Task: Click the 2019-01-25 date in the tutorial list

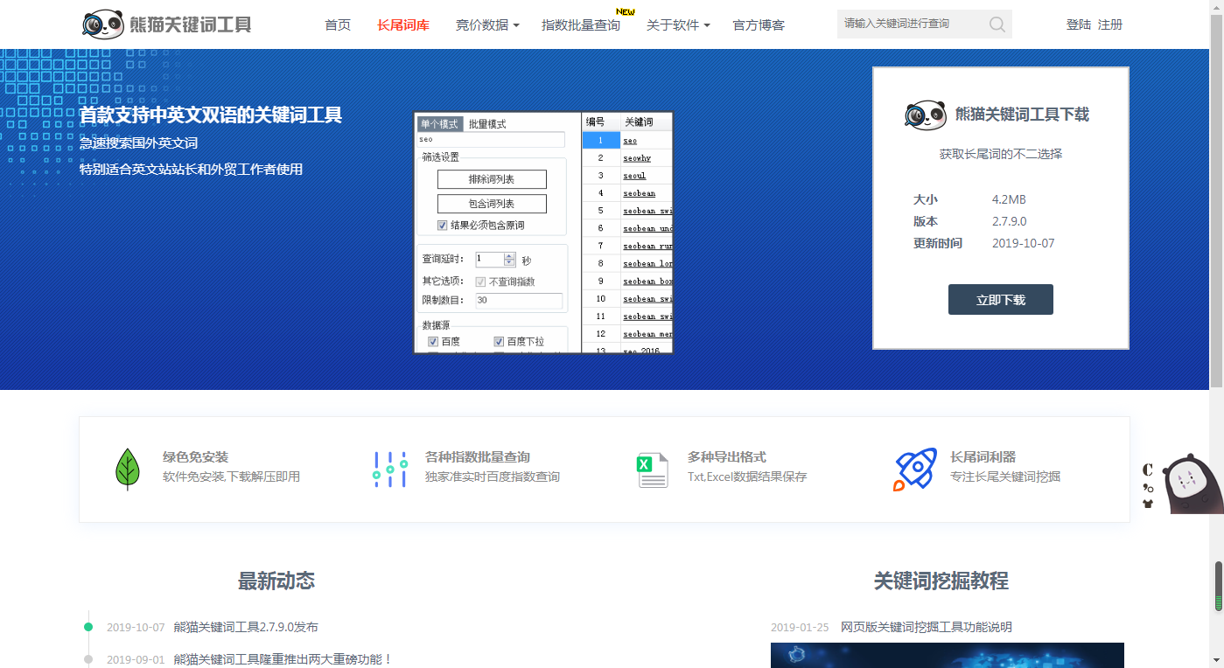Action: tap(800, 627)
